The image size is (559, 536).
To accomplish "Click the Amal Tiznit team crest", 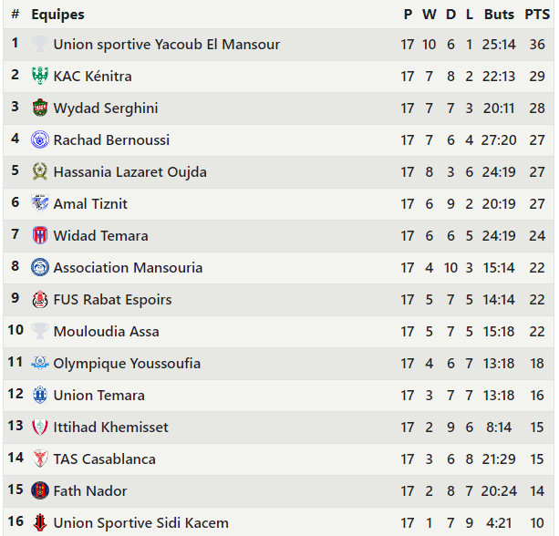I will coord(40,204).
